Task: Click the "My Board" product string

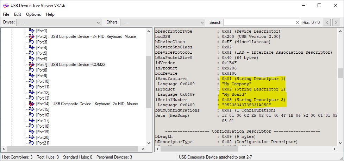Action: [234, 94]
